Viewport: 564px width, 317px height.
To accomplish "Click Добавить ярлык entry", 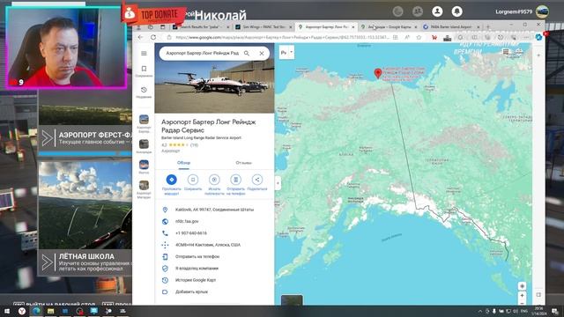I will [214, 291].
